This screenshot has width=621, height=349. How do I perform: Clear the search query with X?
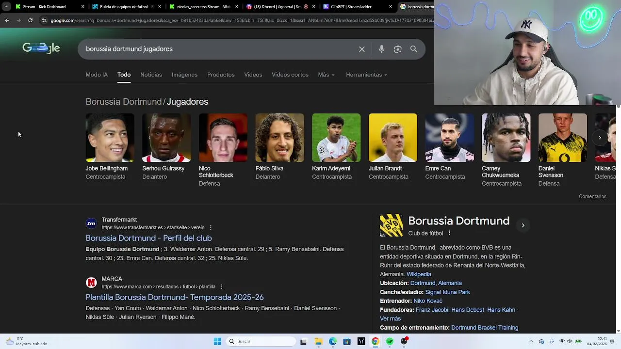(362, 49)
